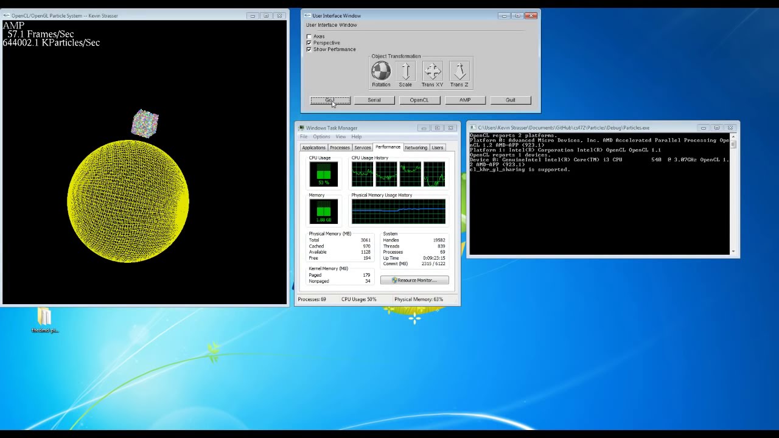This screenshot has width=779, height=438.
Task: Switch to the Applications tab
Action: pos(314,148)
